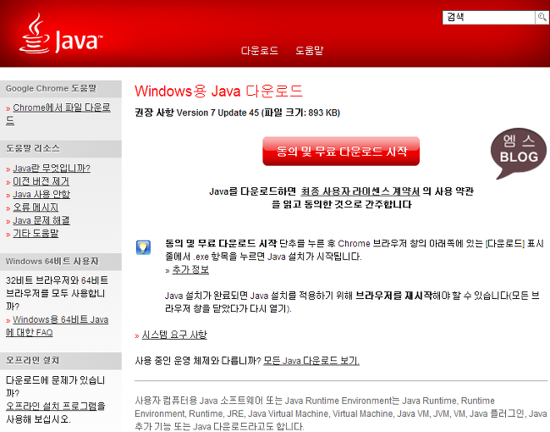Click the Java coffee cup logo
550x432 pixels.
61,34
